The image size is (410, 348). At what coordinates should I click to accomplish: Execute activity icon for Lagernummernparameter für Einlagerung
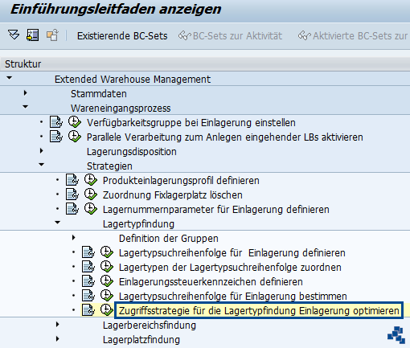(x=91, y=209)
